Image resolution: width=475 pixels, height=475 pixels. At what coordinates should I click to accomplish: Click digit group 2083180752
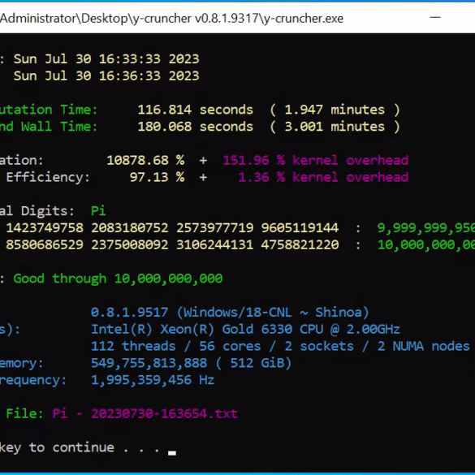click(130, 228)
